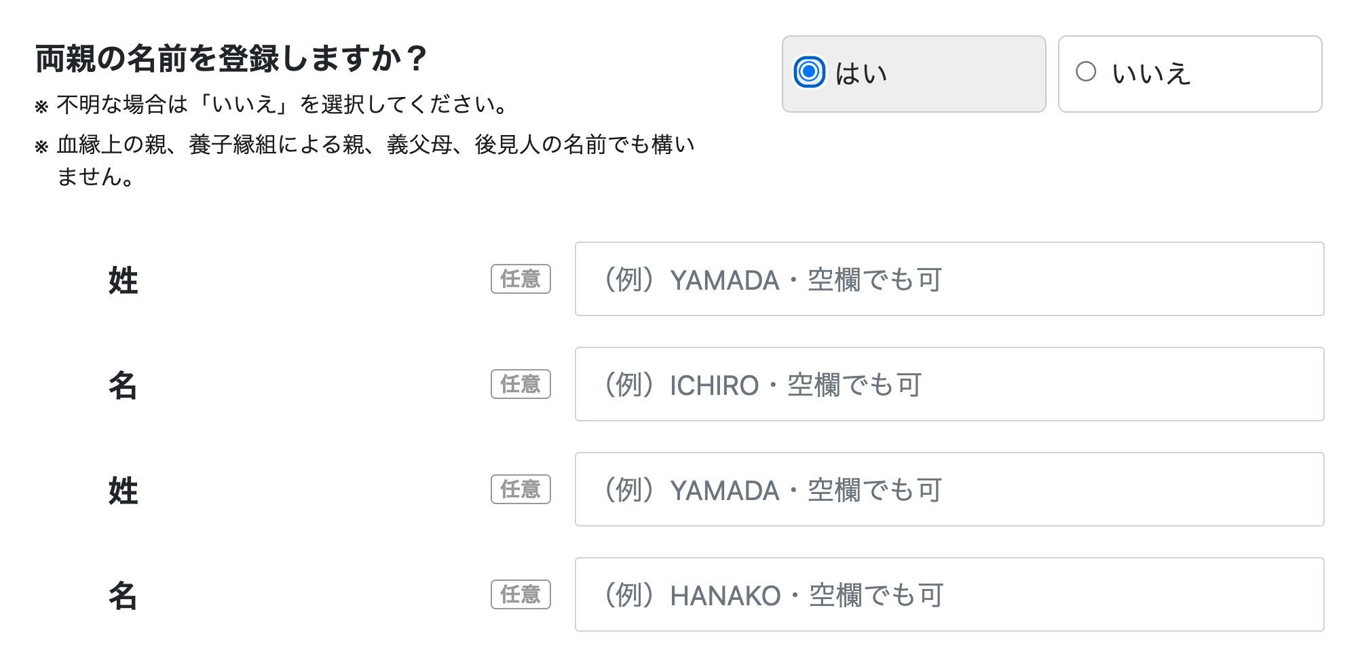Viewport: 1358px width, 667px height.
Task: Click the first 名 label
Action: (x=123, y=384)
